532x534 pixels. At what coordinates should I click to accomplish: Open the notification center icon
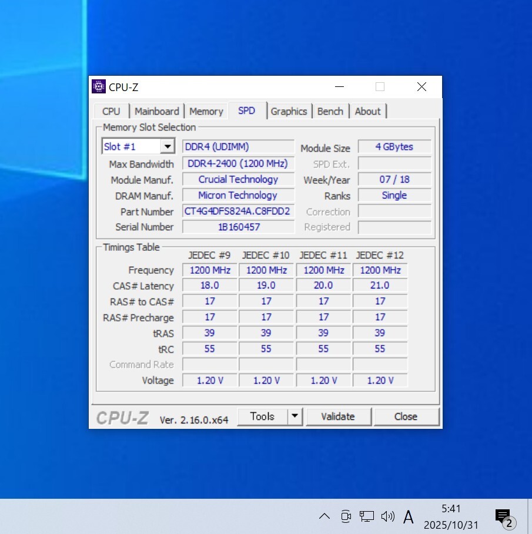coord(503,517)
